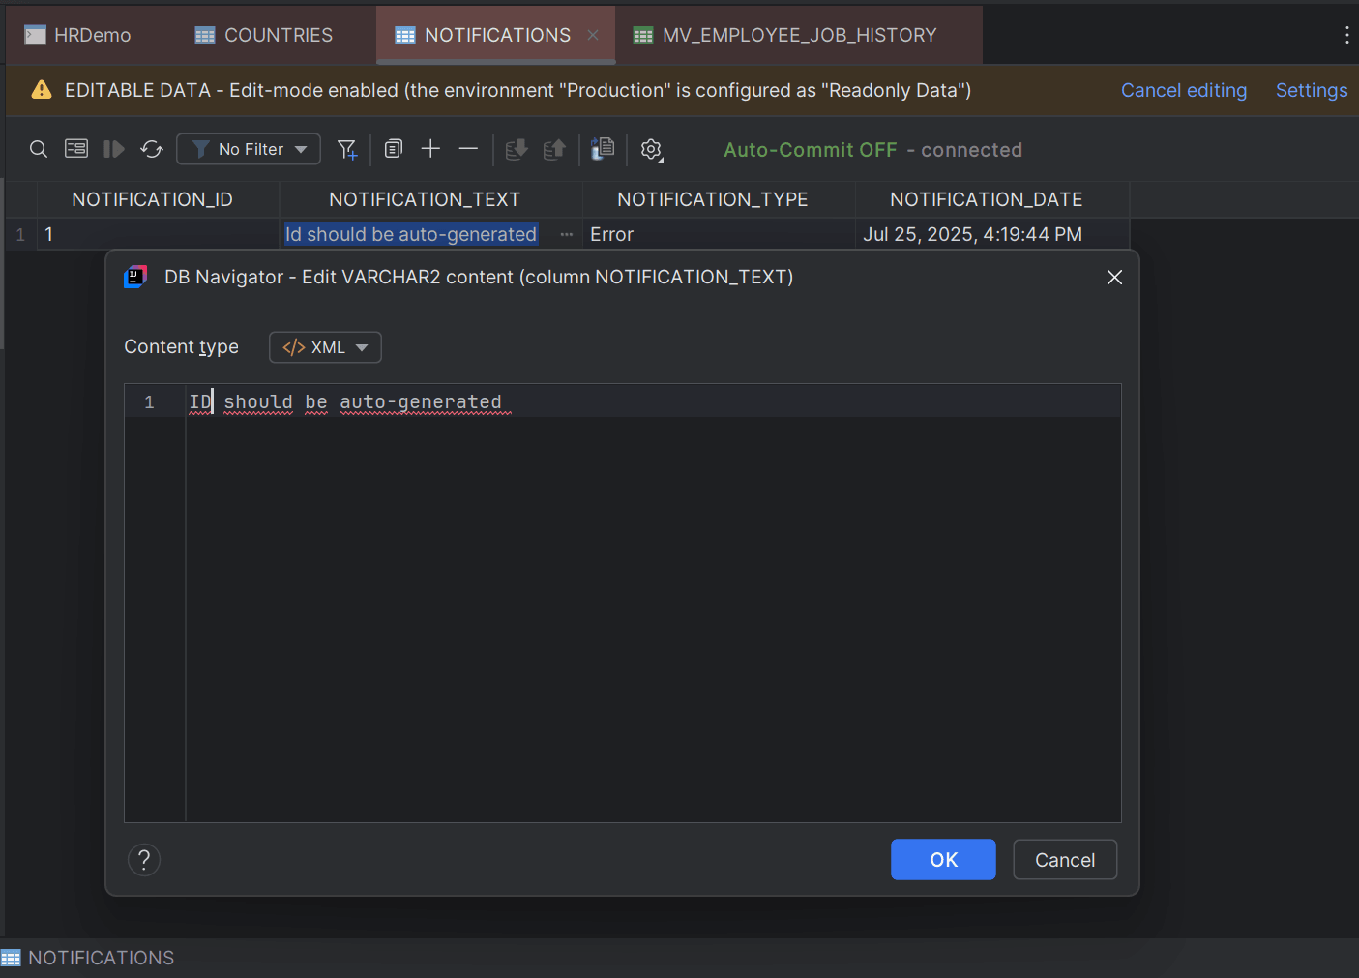Confirm edits with the OK button
This screenshot has width=1359, height=978.
[942, 859]
